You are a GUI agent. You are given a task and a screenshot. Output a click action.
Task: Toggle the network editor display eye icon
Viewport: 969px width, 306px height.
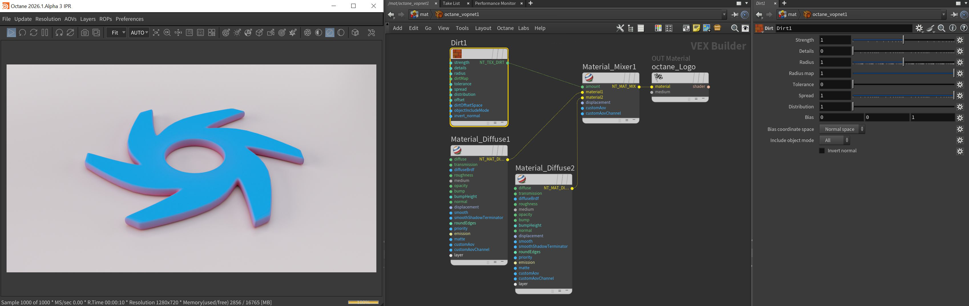(x=745, y=28)
